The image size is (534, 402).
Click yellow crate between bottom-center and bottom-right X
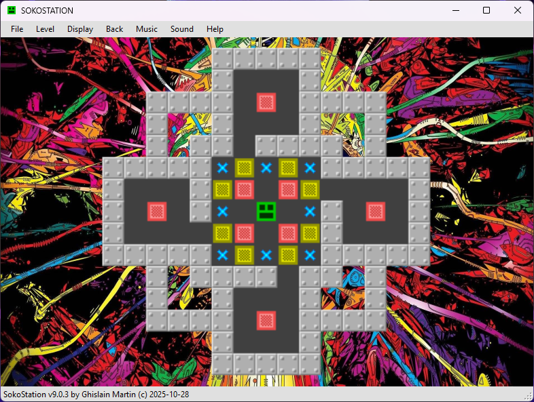point(288,255)
